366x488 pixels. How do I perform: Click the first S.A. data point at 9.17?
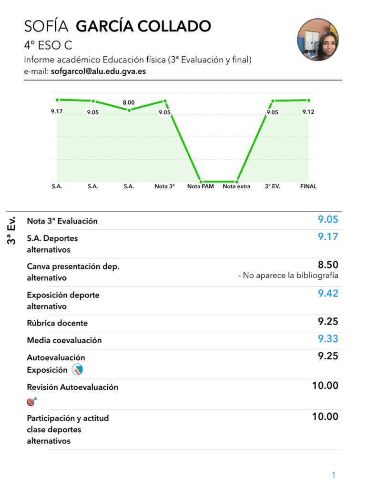[57, 100]
